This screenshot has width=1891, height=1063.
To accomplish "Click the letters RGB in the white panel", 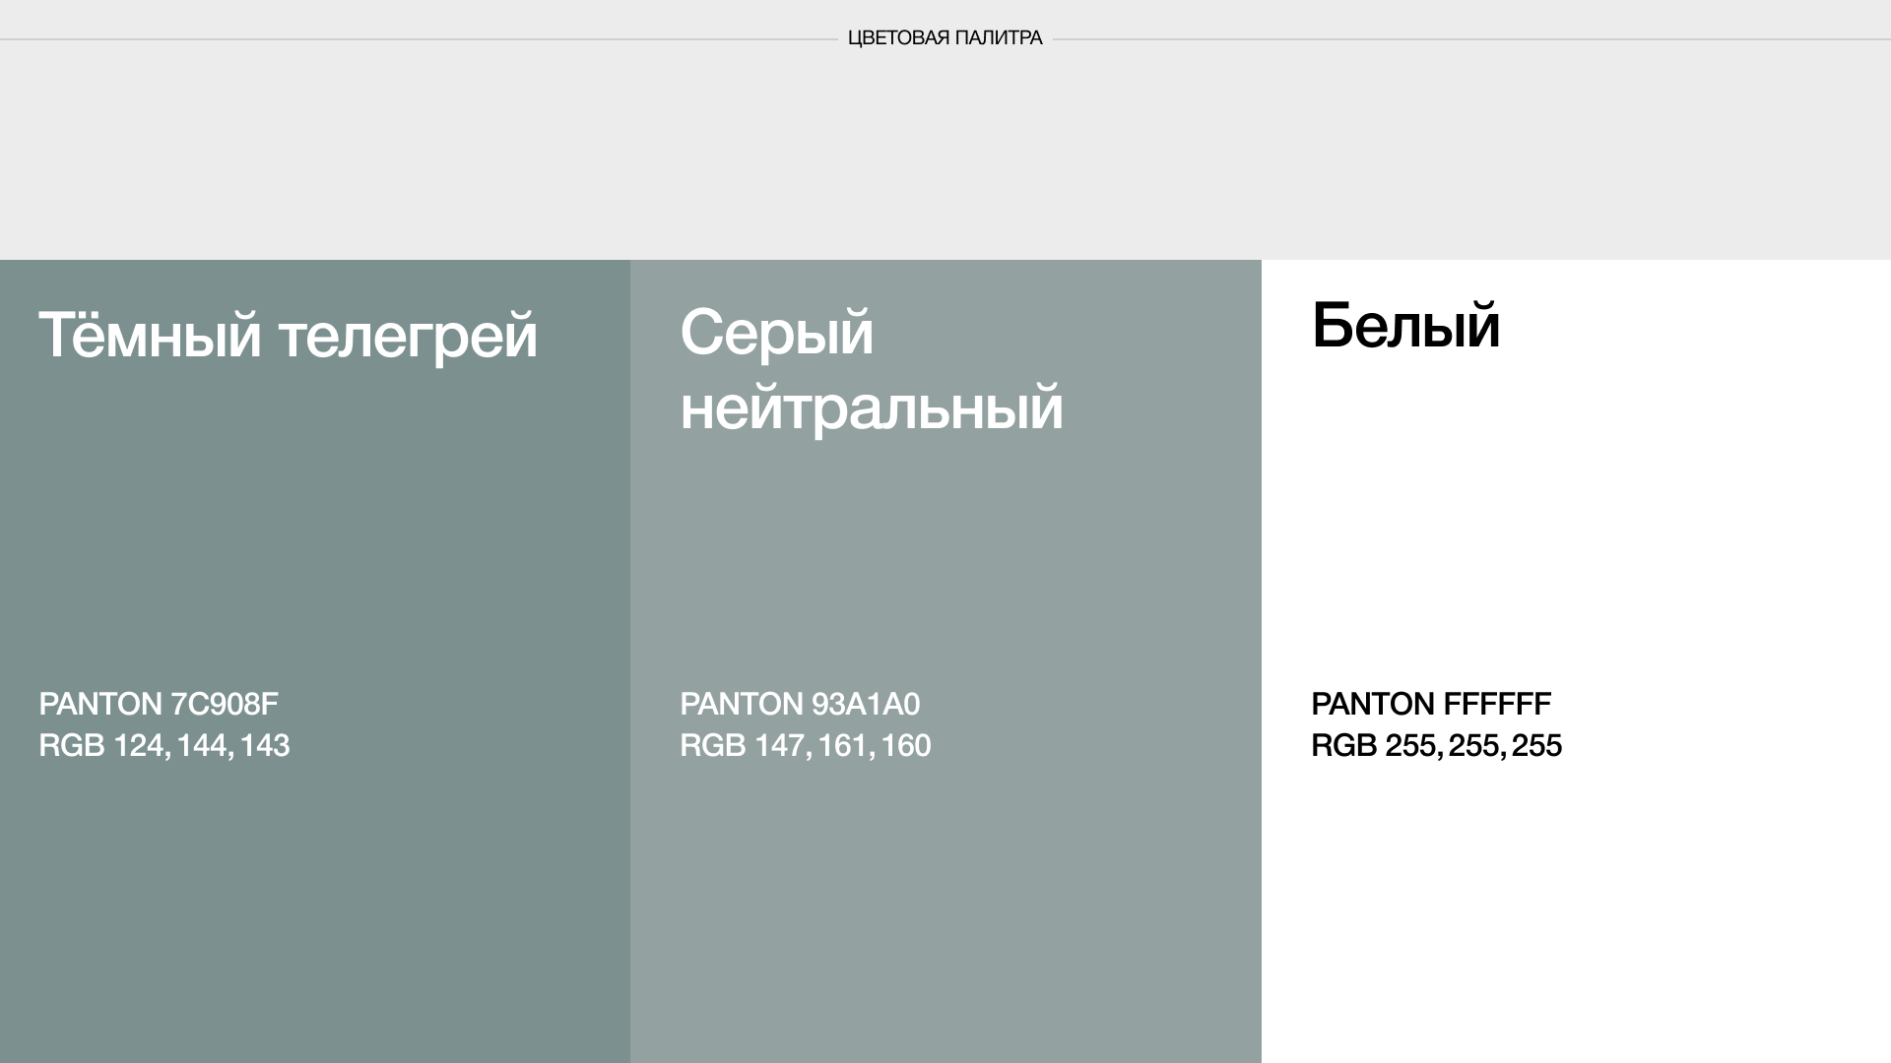I will [x=1343, y=745].
